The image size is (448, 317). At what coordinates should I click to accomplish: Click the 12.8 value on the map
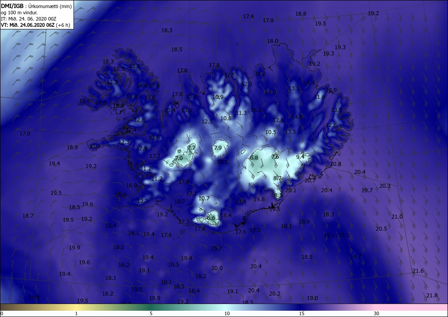coord(278,120)
